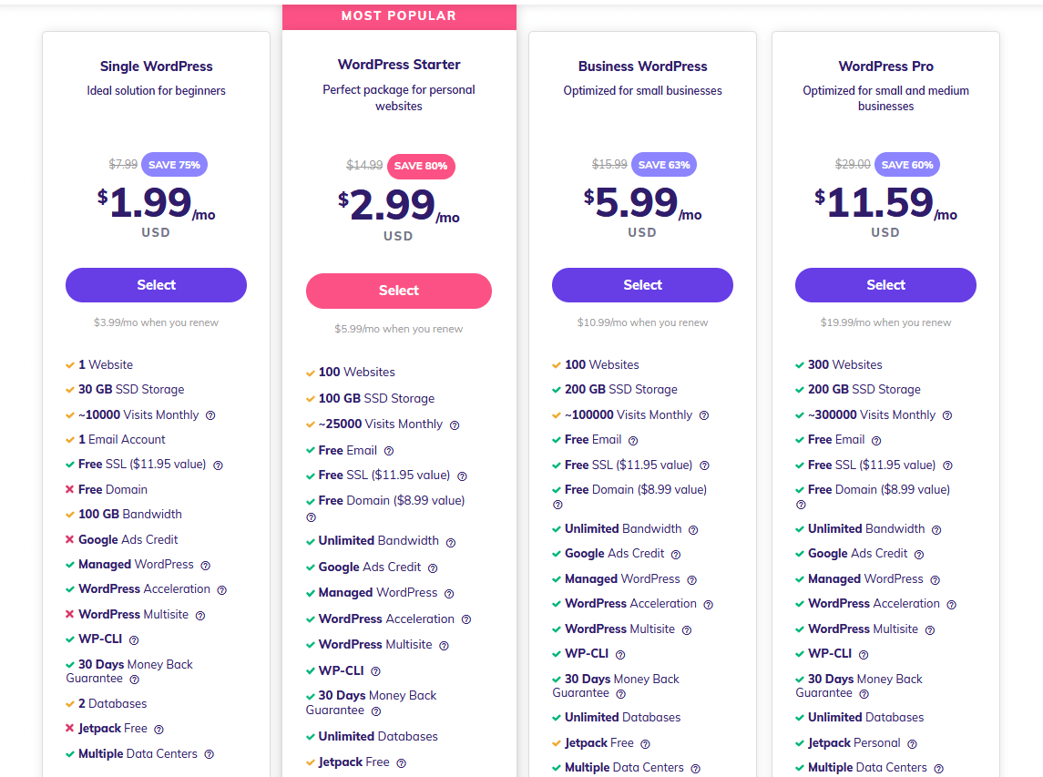Click question icon next to Single's Managed WordPress
The height and width of the screenshot is (777, 1043).
click(x=206, y=566)
